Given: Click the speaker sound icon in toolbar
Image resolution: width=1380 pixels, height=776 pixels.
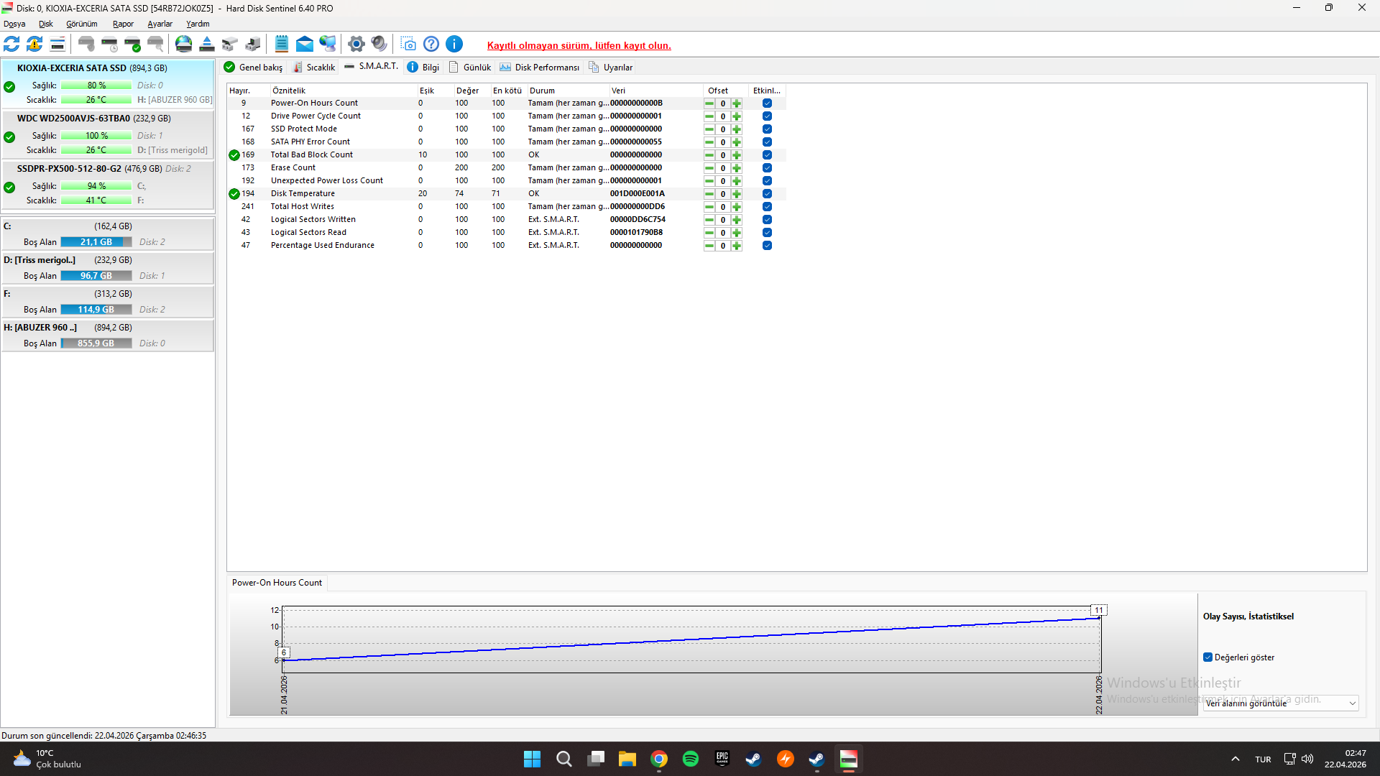Looking at the screenshot, I should coord(379,45).
